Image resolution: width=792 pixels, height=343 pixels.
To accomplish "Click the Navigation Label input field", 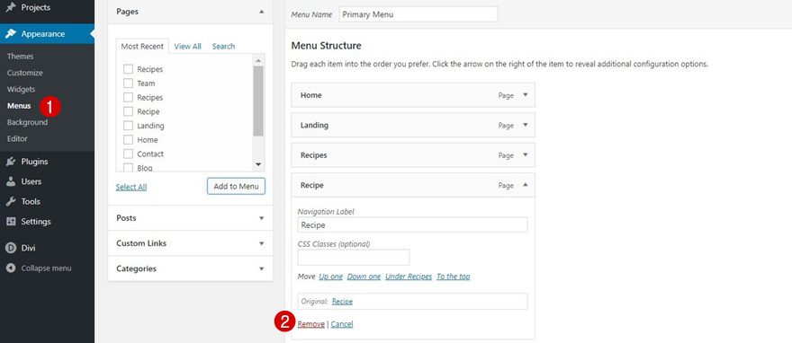I will [412, 224].
